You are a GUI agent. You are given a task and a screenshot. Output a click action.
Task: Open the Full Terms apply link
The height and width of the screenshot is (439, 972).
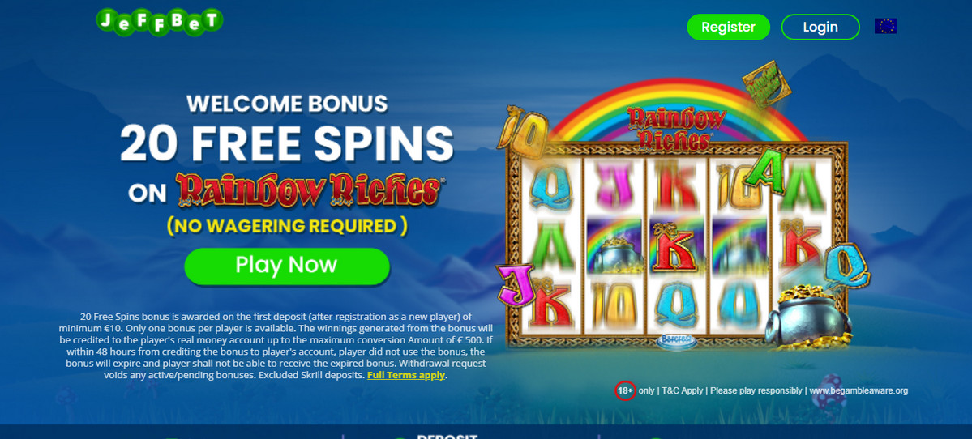[x=406, y=375]
